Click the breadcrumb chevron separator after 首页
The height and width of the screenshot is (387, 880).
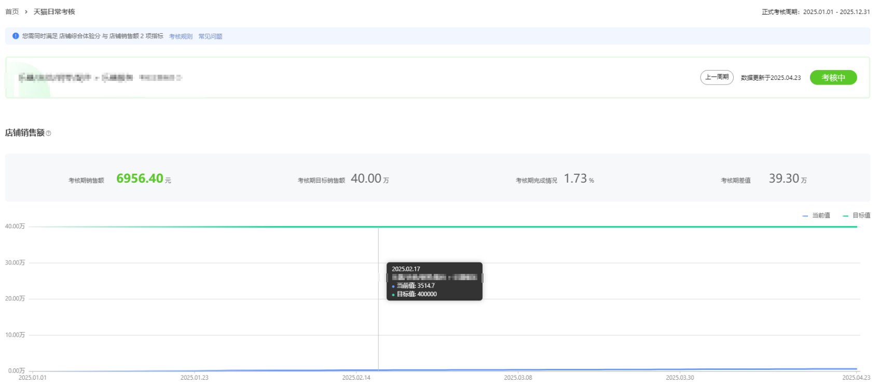[x=26, y=12]
